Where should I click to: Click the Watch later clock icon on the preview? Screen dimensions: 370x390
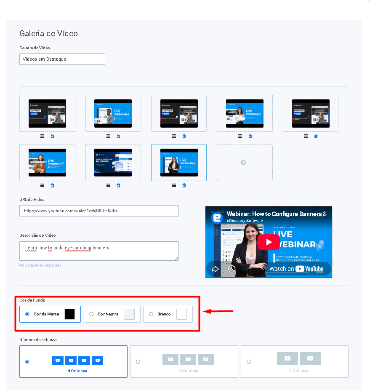tap(232, 269)
